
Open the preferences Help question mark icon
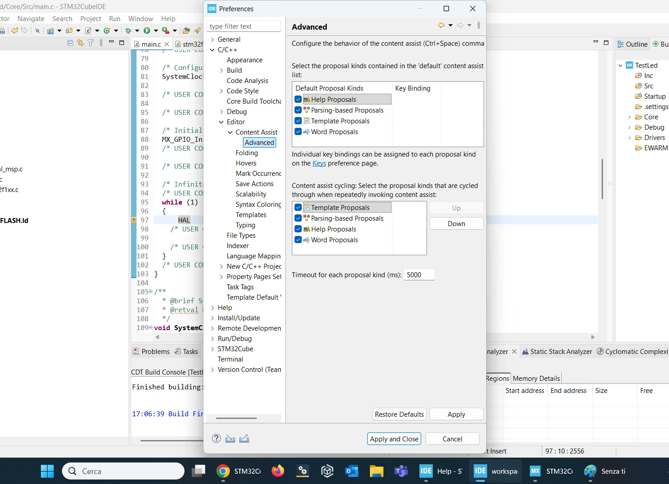[216, 439]
